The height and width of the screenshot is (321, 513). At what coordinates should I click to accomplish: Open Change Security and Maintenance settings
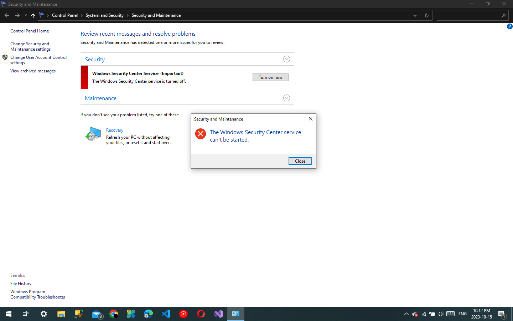coord(31,46)
